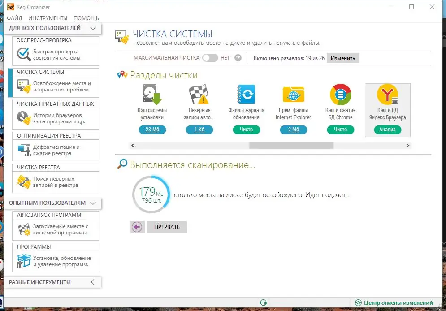The image size is (446, 311).
Task: Click Неверные записи авто icon
Action: click(x=199, y=95)
